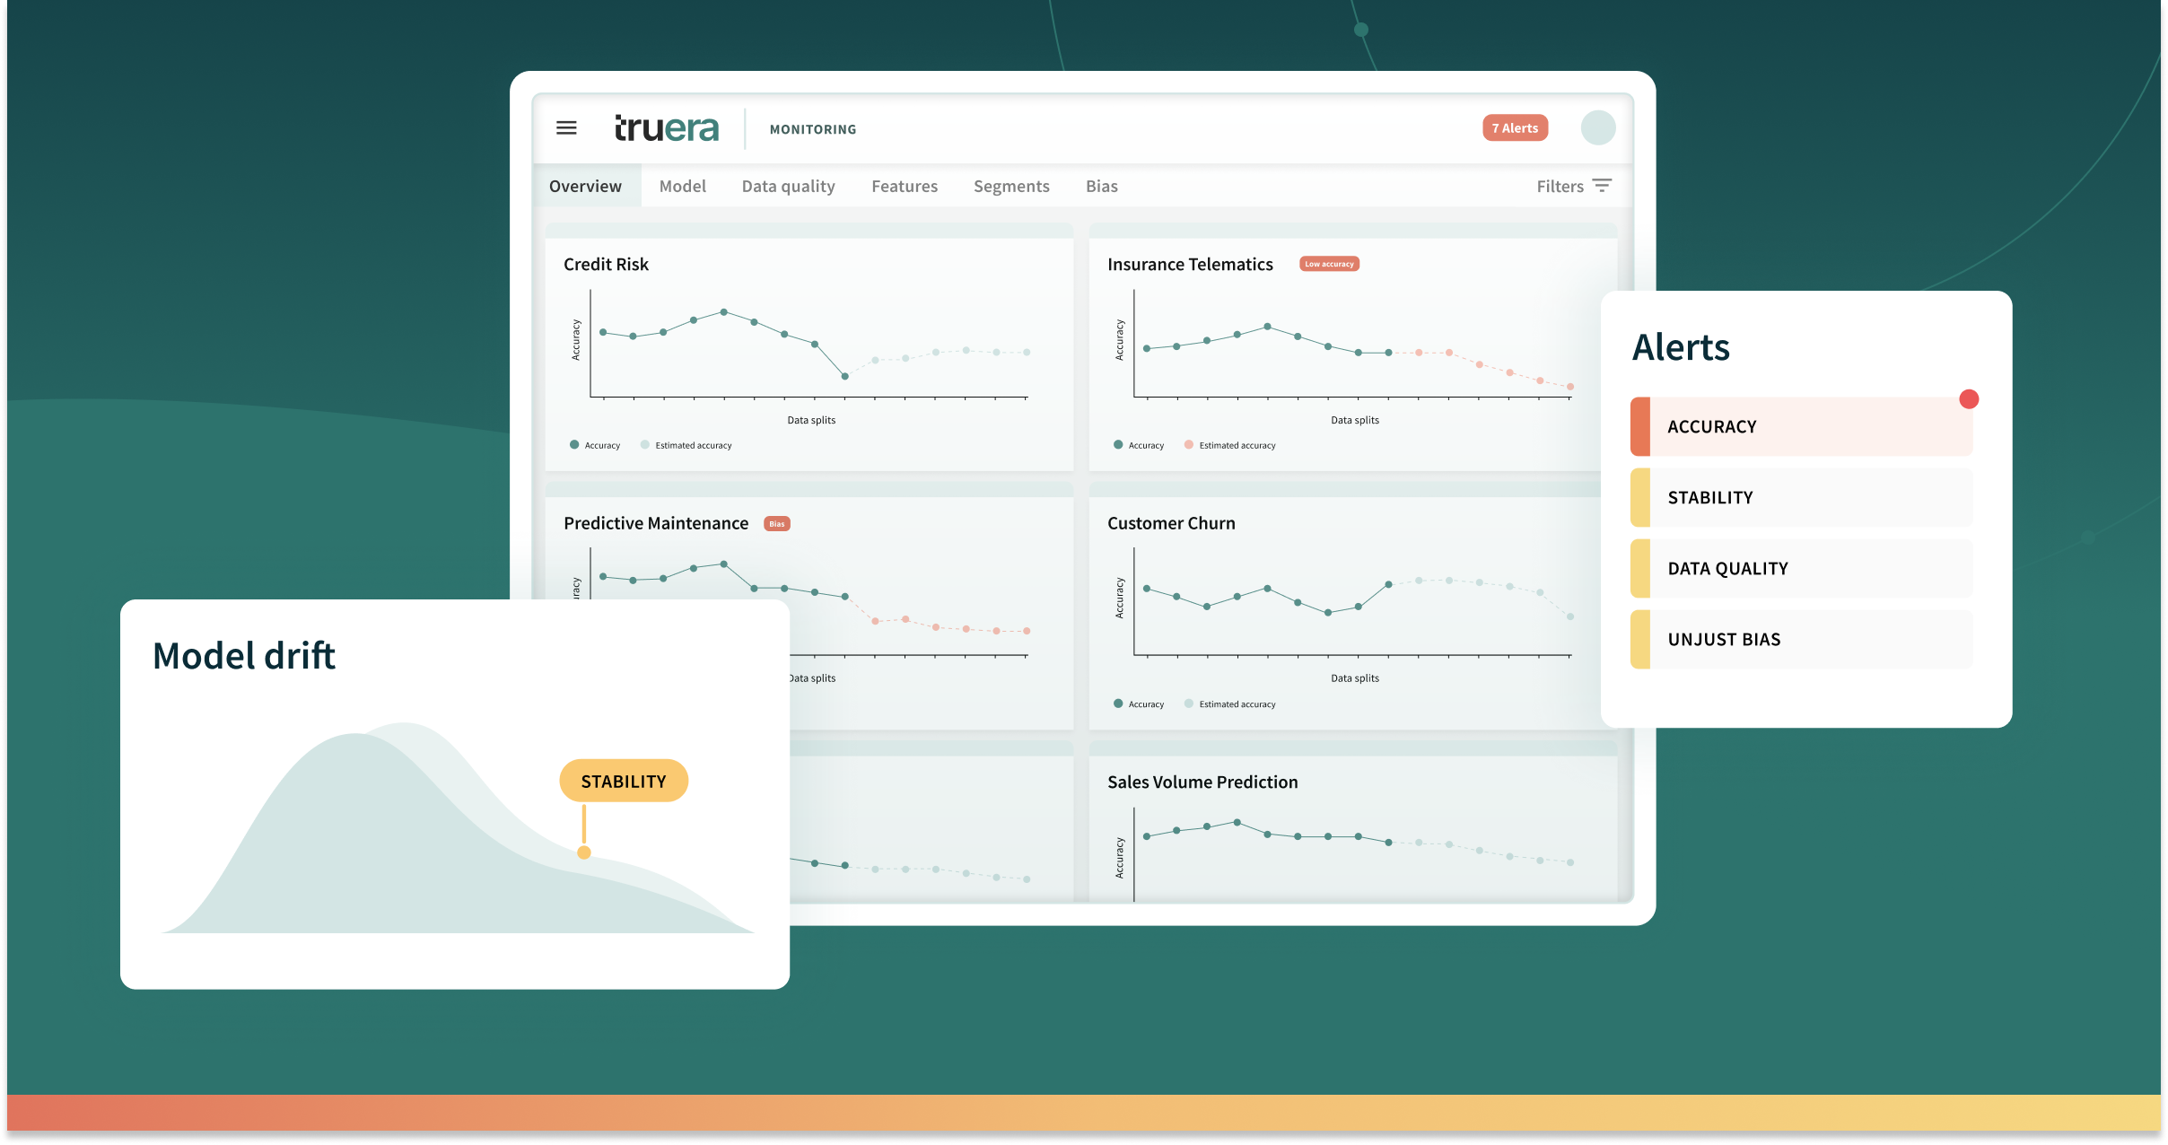Select the Segments tab in the navigation
Screen dimensions: 2168x1145
[1010, 187]
